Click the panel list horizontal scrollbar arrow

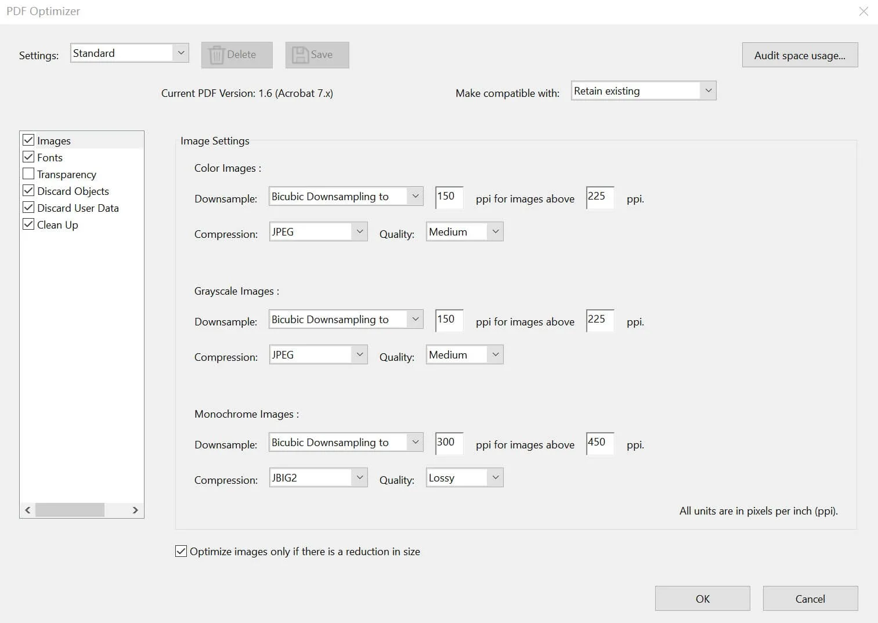click(x=135, y=510)
